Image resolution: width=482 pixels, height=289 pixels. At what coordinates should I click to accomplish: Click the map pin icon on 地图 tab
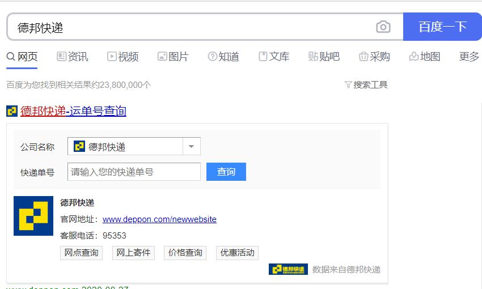click(x=414, y=57)
